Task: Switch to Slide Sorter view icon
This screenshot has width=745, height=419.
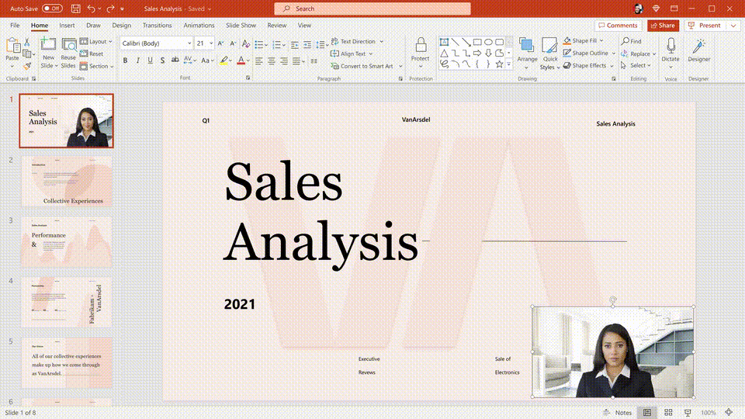Action: click(x=668, y=413)
